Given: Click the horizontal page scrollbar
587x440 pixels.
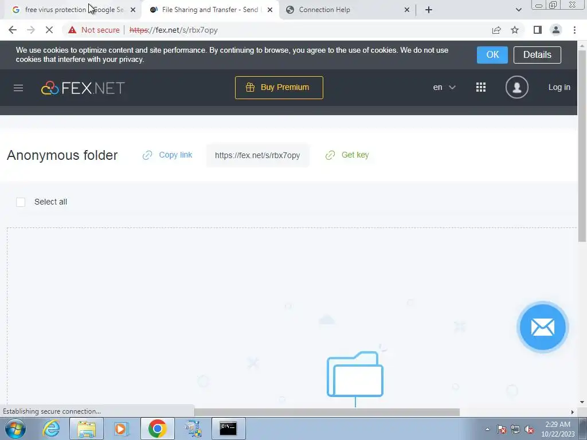Looking at the screenshot, I should pos(327,412).
